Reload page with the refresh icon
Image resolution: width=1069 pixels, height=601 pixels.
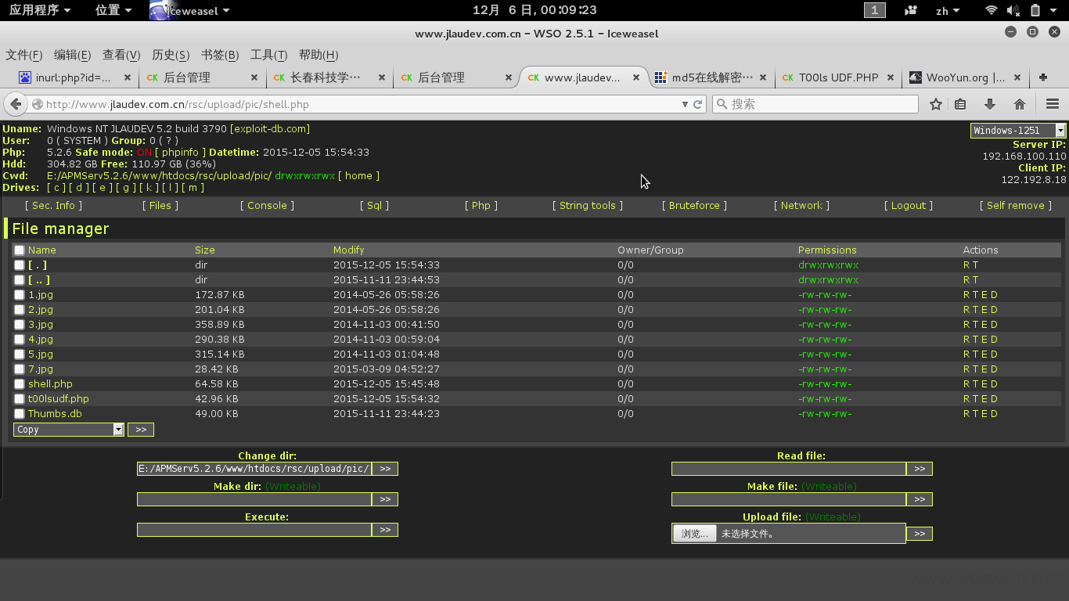pyautogui.click(x=698, y=104)
